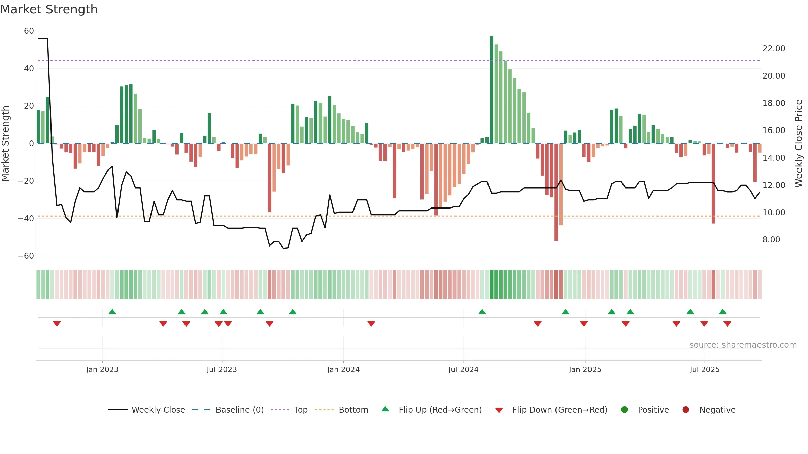Click the first green Flip Up marker
The height and width of the screenshot is (454, 808).
pyautogui.click(x=112, y=312)
